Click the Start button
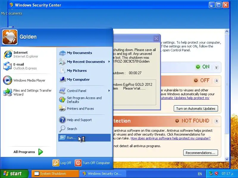Screen dimensions: 238x178 pos(14,174)
